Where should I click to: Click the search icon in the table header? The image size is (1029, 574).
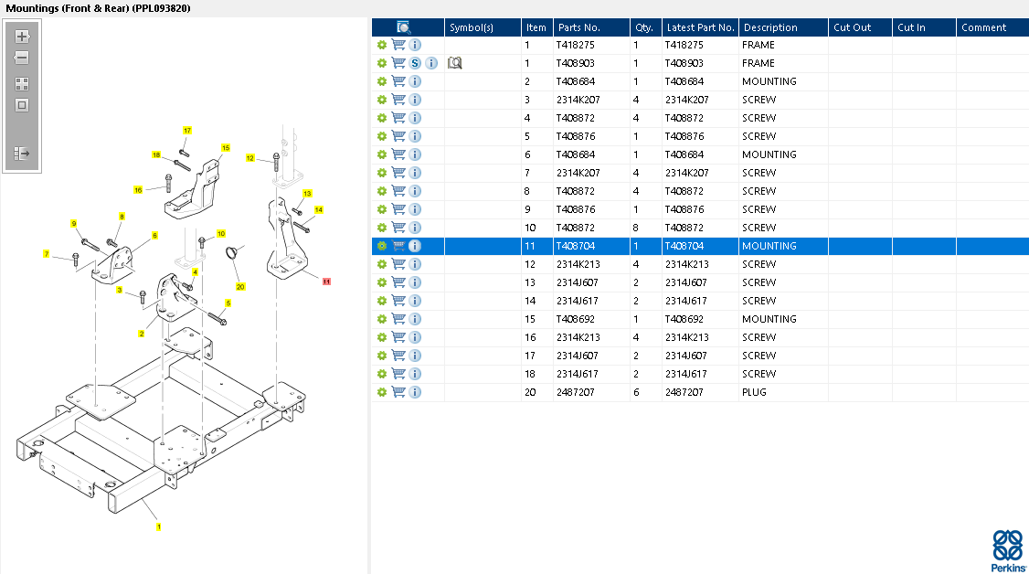pyautogui.click(x=404, y=27)
